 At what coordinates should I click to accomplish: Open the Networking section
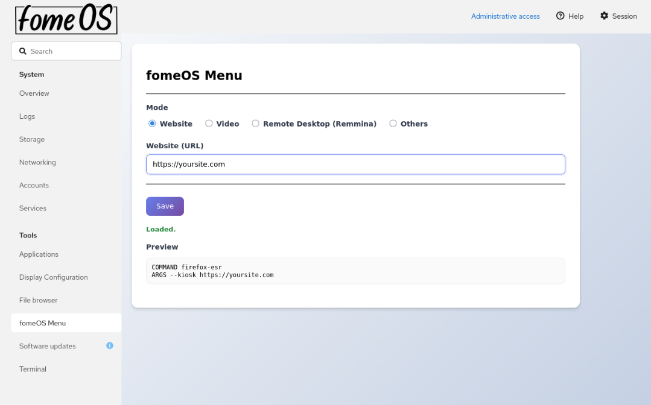coord(37,162)
